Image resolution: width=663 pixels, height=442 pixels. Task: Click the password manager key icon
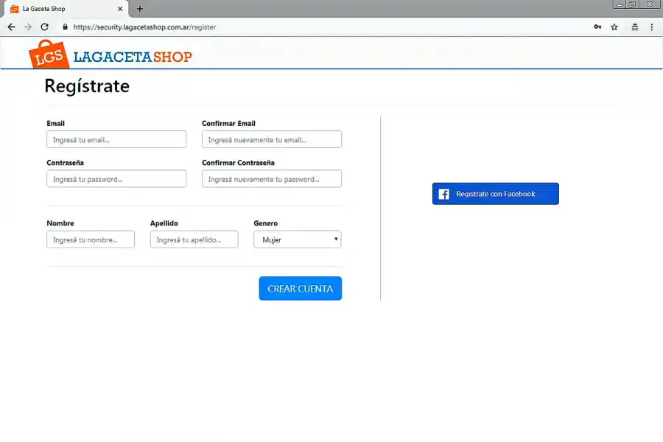[597, 27]
